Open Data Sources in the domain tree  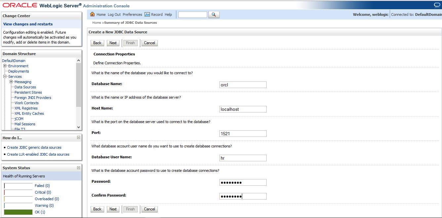point(25,87)
